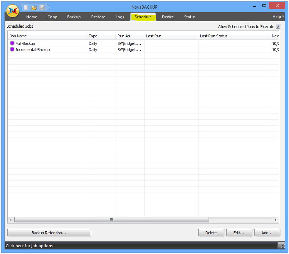
Task: Click the NovaBACKUP logo orb button
Action: click(13, 11)
